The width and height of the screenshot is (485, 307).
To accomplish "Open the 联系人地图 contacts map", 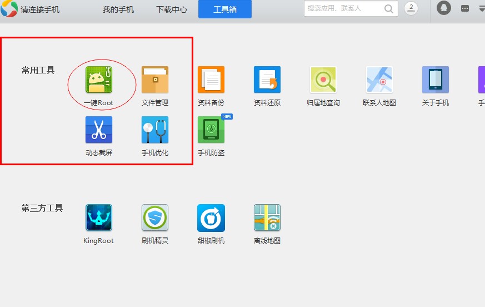I will (379, 80).
